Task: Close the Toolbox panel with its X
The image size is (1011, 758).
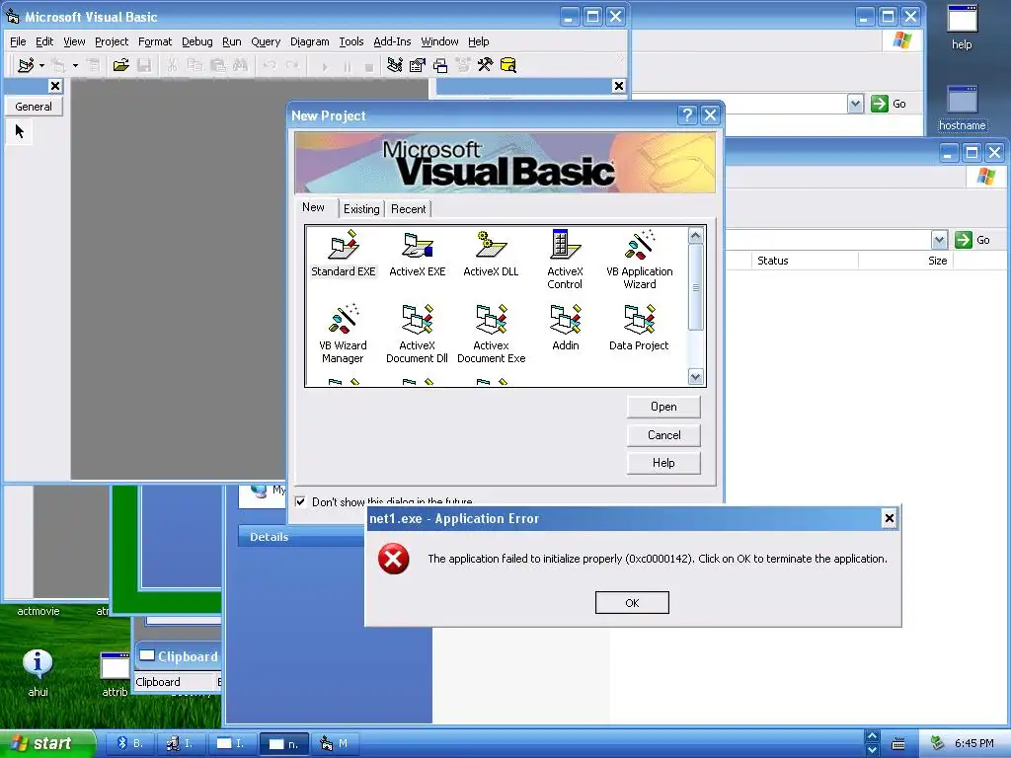Action: coord(55,86)
